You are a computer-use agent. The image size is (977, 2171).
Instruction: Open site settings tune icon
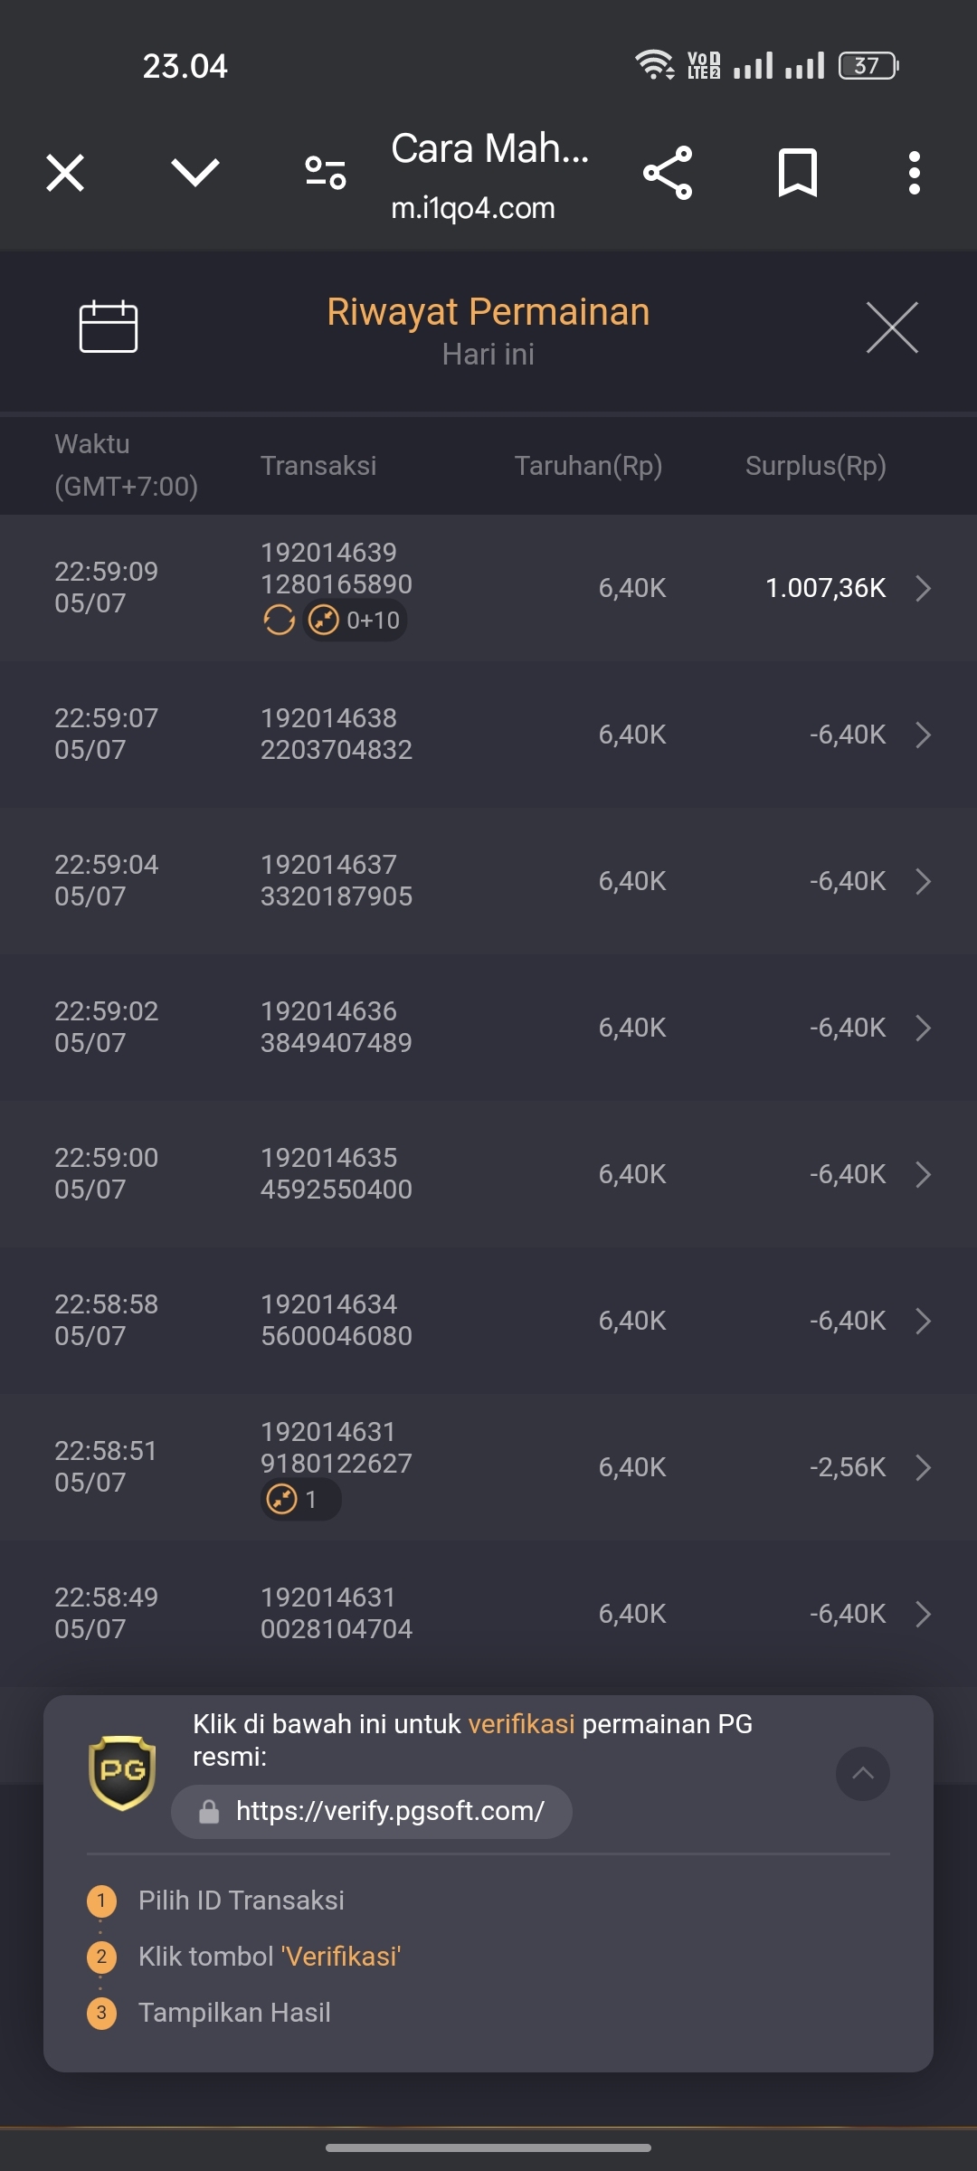326,173
